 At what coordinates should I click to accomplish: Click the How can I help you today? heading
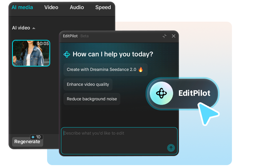[113, 54]
